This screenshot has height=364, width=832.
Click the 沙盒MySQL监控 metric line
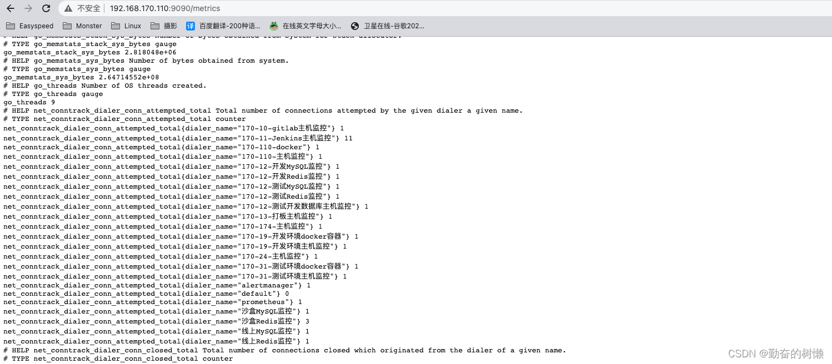156,311
